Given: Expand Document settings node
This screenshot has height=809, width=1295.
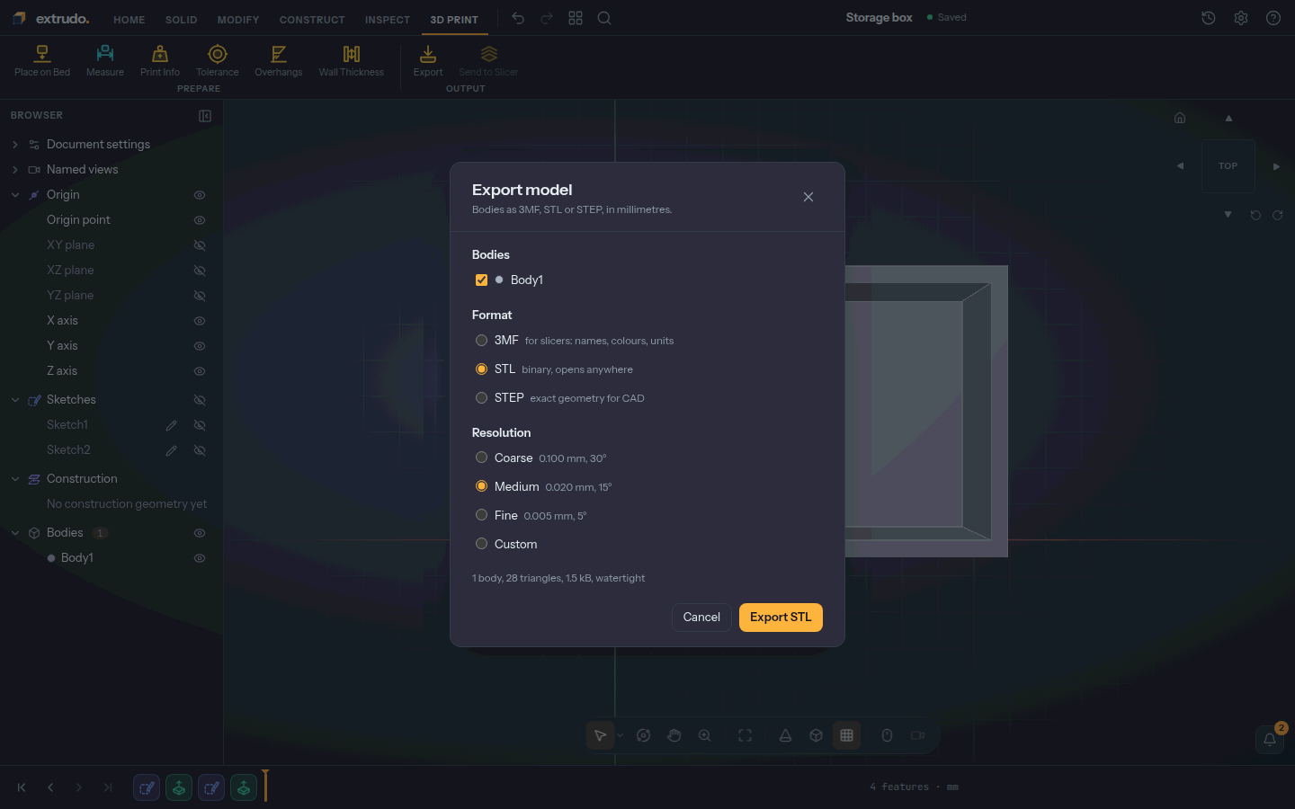Looking at the screenshot, I should click(15, 145).
